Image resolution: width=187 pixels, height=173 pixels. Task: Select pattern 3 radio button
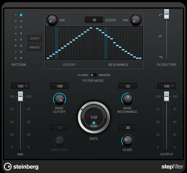[x=21, y=27]
